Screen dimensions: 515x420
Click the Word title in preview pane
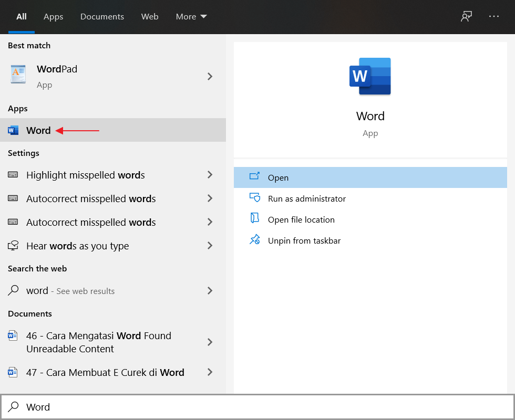coord(370,116)
